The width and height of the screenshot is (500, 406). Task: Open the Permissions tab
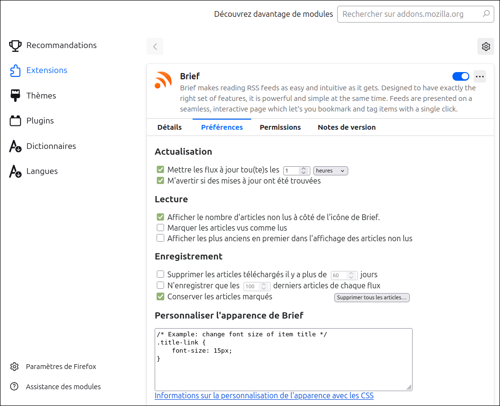click(x=280, y=127)
